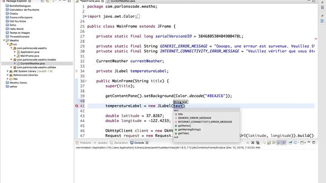
Task: Open the Declaration tab
Action: (119, 143)
